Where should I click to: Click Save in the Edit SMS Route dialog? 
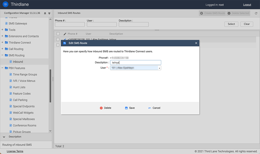coord(130,108)
